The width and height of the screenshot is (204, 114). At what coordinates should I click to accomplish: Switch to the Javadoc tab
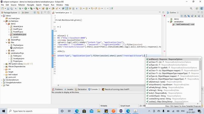(x=69, y=89)
